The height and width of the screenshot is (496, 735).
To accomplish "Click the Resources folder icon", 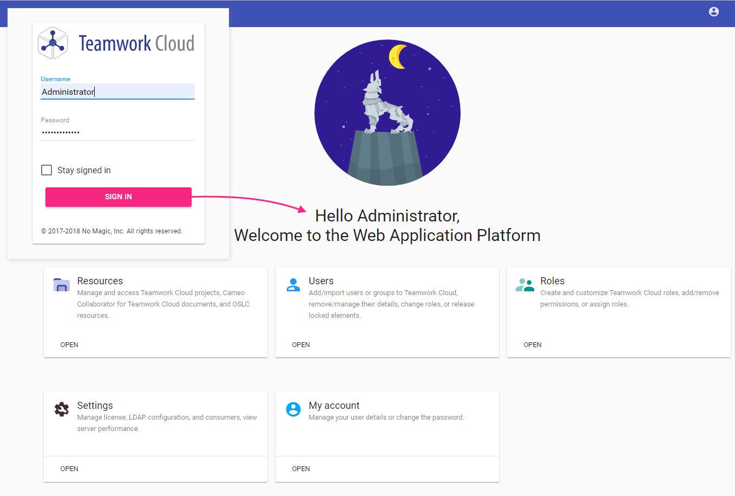I will point(62,285).
